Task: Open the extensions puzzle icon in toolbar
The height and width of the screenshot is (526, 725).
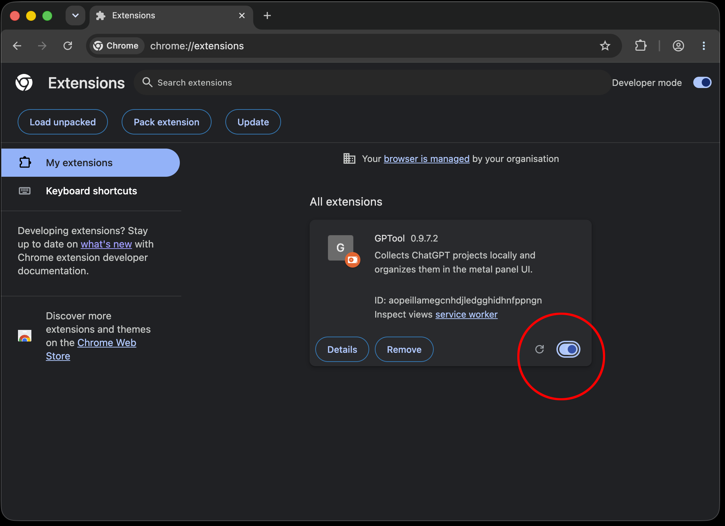Action: click(x=641, y=46)
